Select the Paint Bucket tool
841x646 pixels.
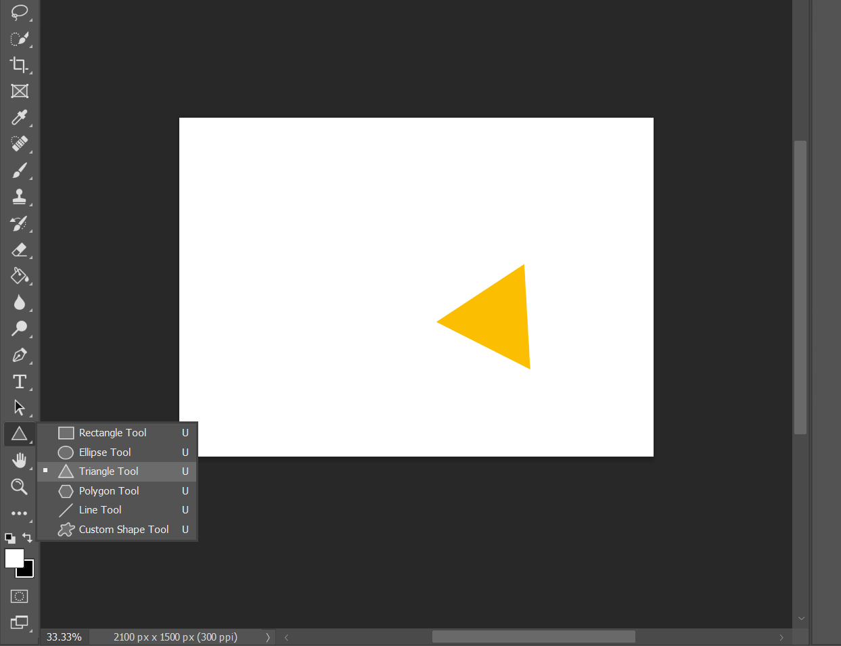(20, 276)
